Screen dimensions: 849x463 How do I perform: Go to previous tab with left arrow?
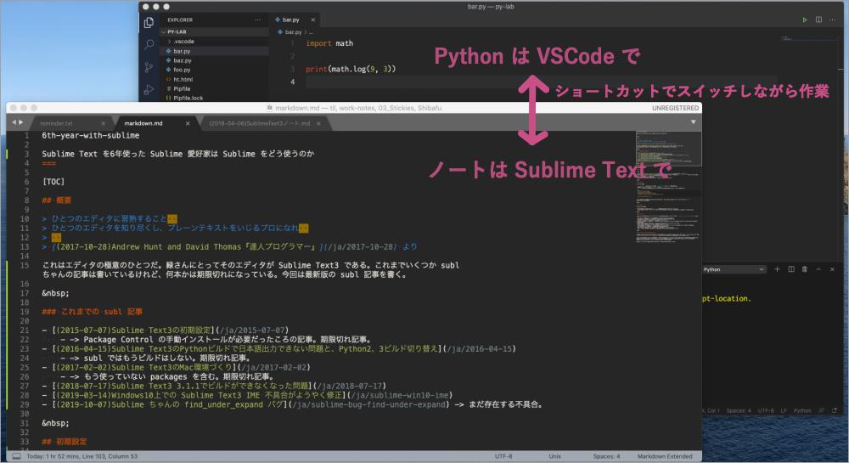14,122
